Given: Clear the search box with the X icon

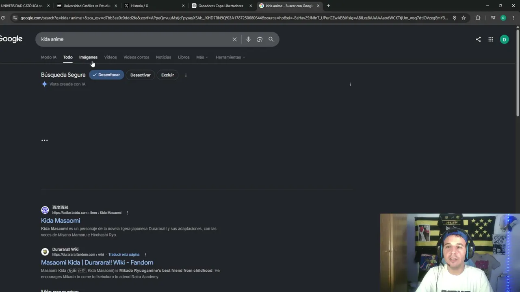Looking at the screenshot, I should tap(234, 39).
